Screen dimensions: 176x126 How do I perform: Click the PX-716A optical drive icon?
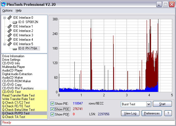15,49
